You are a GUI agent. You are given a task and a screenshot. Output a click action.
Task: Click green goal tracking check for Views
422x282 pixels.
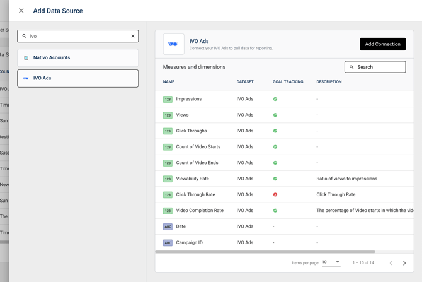(275, 115)
